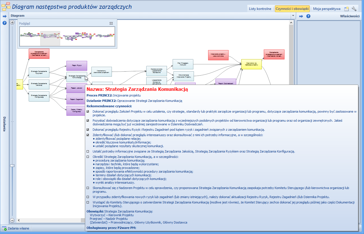364x234 pixels.
Task: Toggle checkbox for Pozyskać doświadczenia dotyczące zarządzania komunikacją
Action: pyautogui.click(x=88, y=121)
